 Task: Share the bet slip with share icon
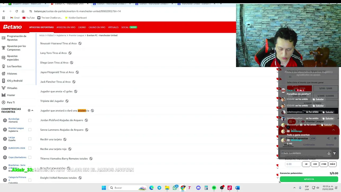[x=328, y=138]
